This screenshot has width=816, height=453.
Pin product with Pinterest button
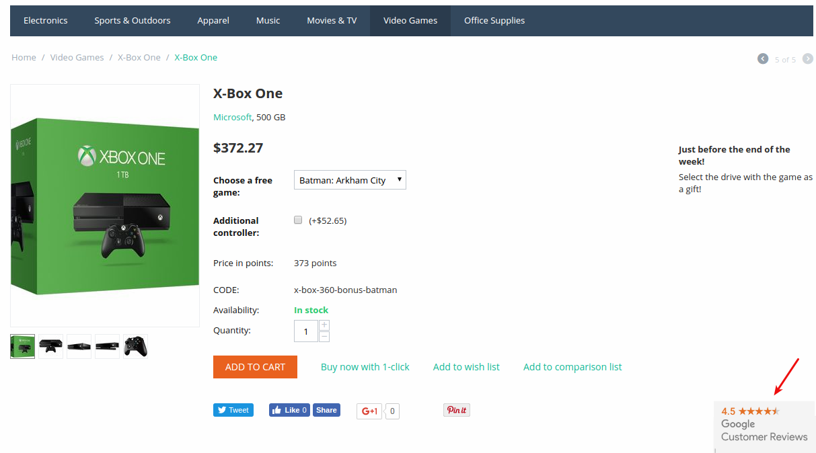point(457,410)
